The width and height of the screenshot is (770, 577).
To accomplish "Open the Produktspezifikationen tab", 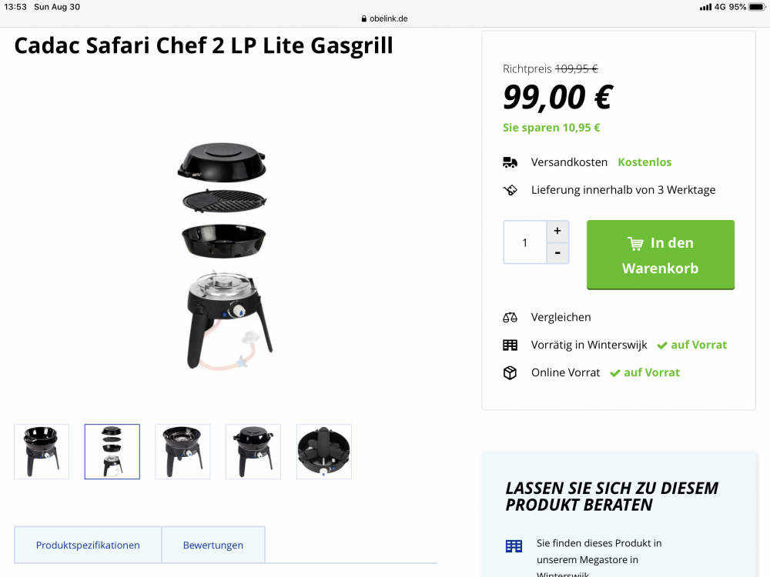I will [x=88, y=545].
